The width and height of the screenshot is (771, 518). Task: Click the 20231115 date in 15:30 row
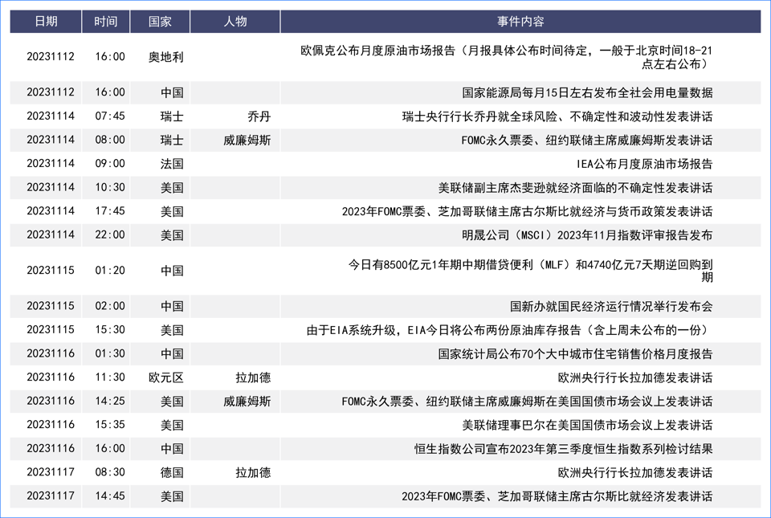tap(51, 329)
